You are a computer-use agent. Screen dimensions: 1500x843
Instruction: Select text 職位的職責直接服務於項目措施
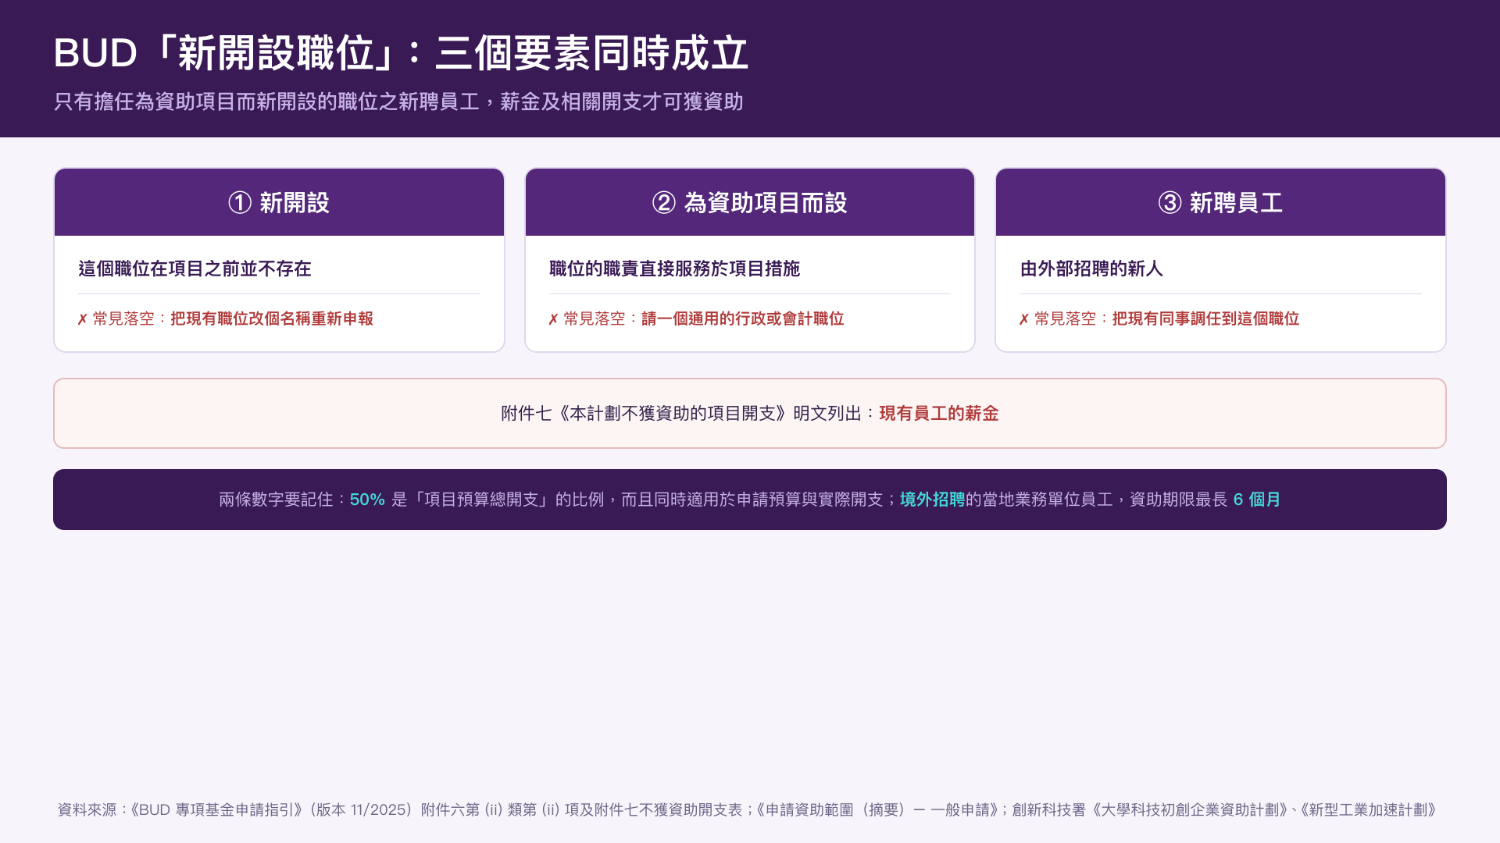coord(674,269)
